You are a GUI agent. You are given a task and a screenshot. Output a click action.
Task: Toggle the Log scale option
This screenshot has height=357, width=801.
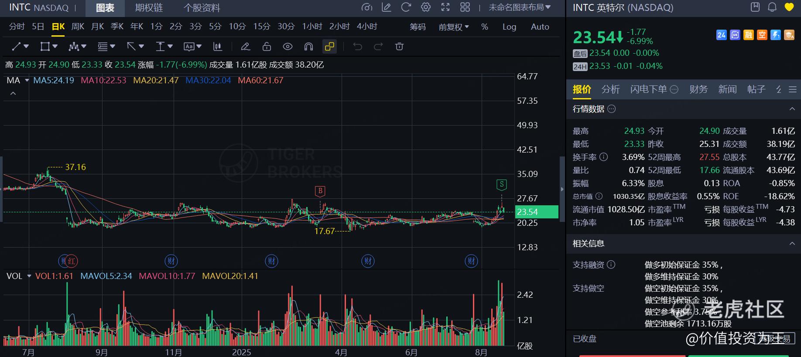[x=509, y=27]
